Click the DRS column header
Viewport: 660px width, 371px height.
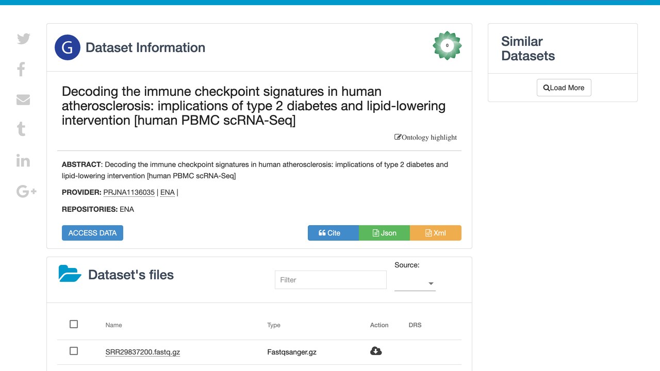[415, 325]
